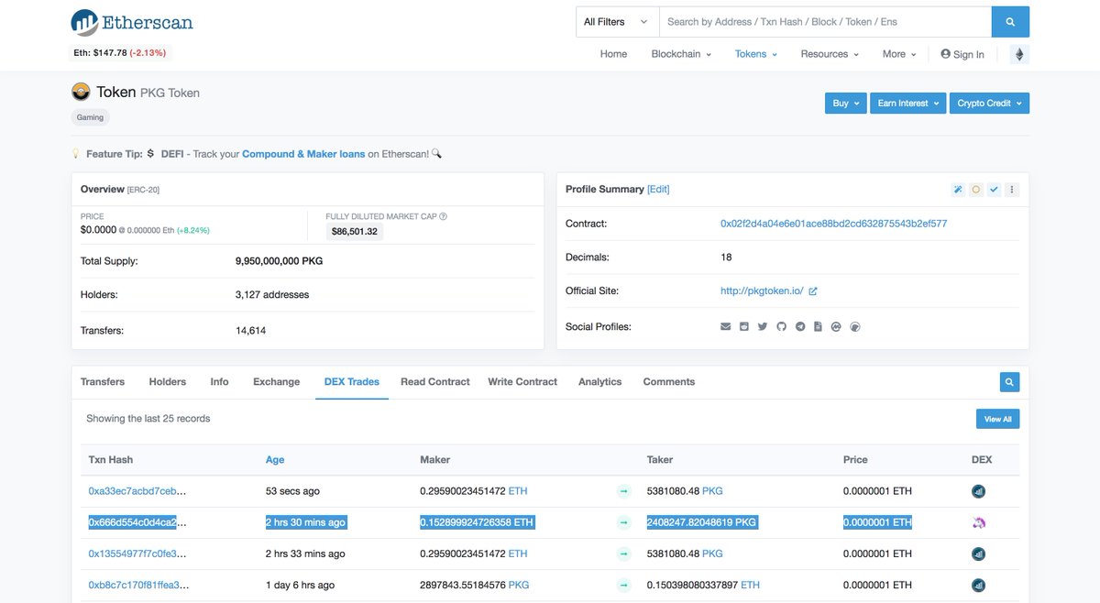The width and height of the screenshot is (1100, 603).
Task: Open highlighted transaction 0x666d554c0d4ca2…
Action: [x=137, y=522]
